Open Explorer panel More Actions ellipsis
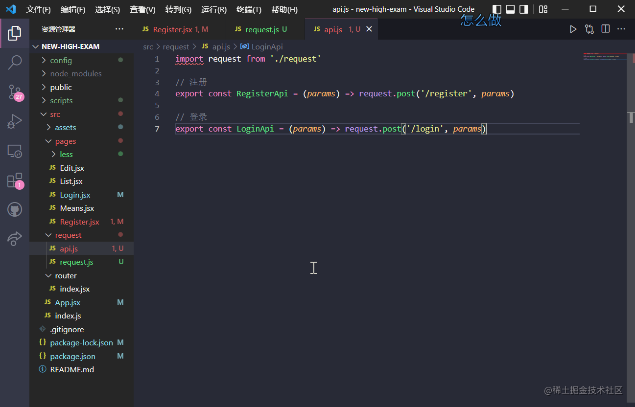Image resolution: width=635 pixels, height=407 pixels. tap(119, 29)
